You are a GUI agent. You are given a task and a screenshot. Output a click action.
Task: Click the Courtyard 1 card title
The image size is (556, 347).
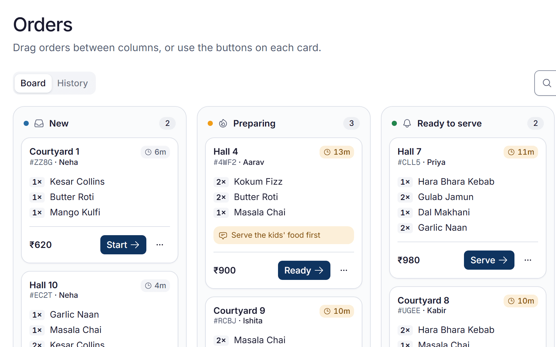pyautogui.click(x=55, y=151)
